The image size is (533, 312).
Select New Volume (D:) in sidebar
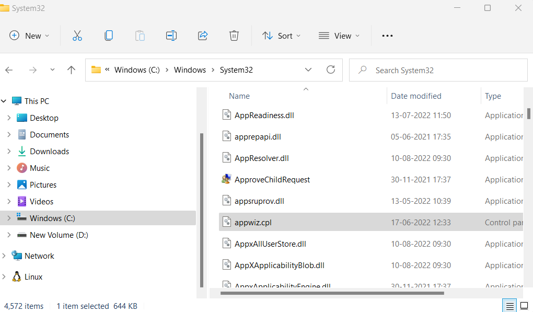pos(59,235)
